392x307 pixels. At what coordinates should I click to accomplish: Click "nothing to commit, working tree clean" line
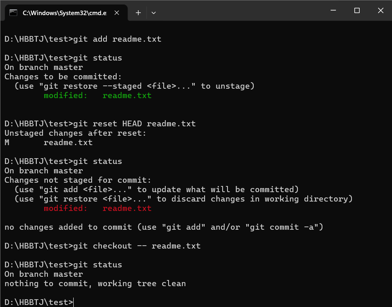(95, 283)
